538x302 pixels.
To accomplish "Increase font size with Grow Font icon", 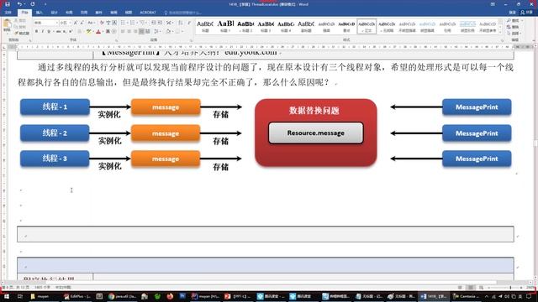I will coord(76,23).
